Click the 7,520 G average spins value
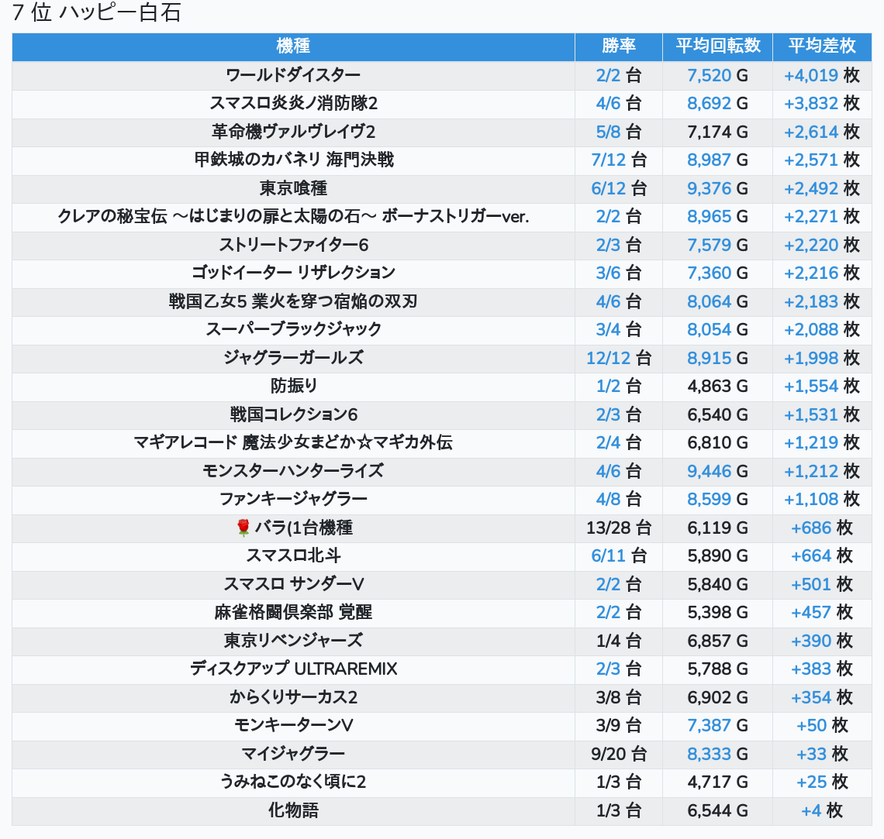 tap(718, 75)
